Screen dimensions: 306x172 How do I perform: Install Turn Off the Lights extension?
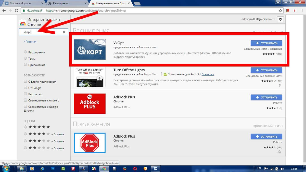coord(266,70)
